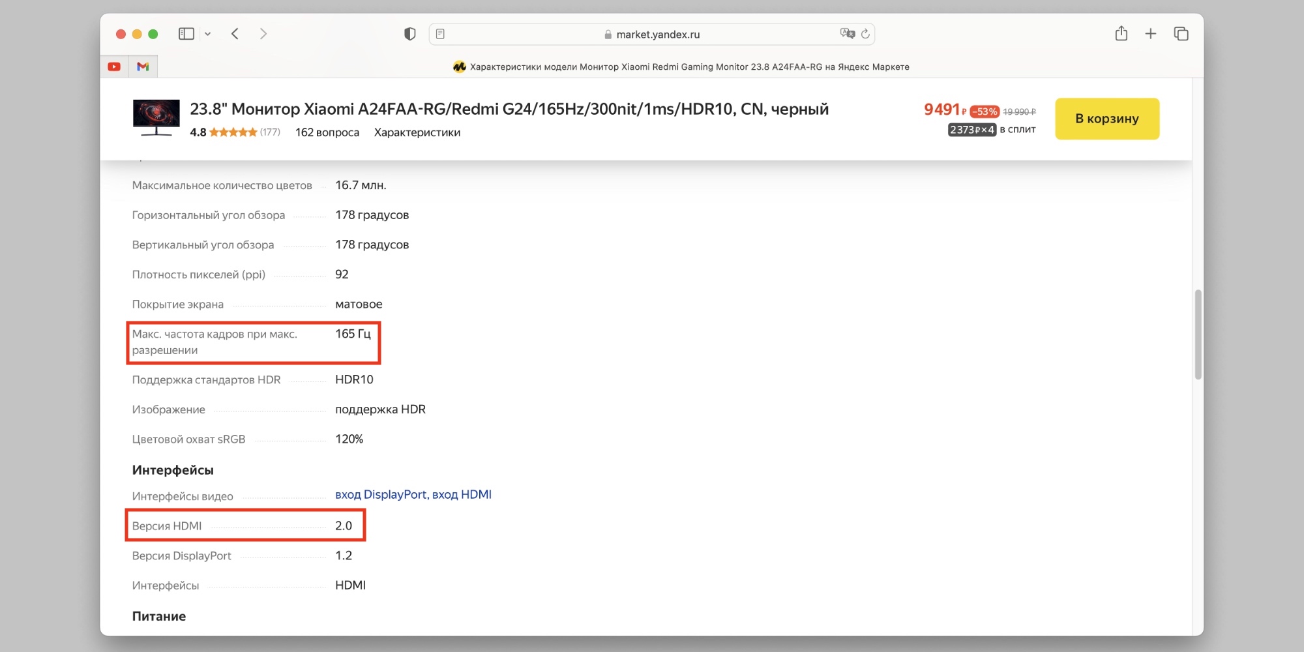Show the tab overview icon
Screen dimensions: 1304x652
[1181, 34]
